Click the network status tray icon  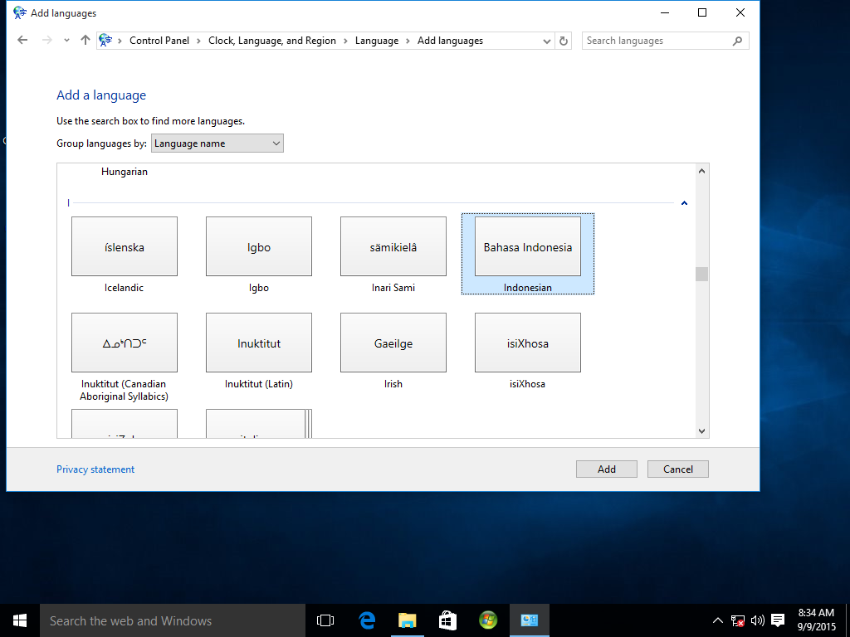(x=737, y=620)
